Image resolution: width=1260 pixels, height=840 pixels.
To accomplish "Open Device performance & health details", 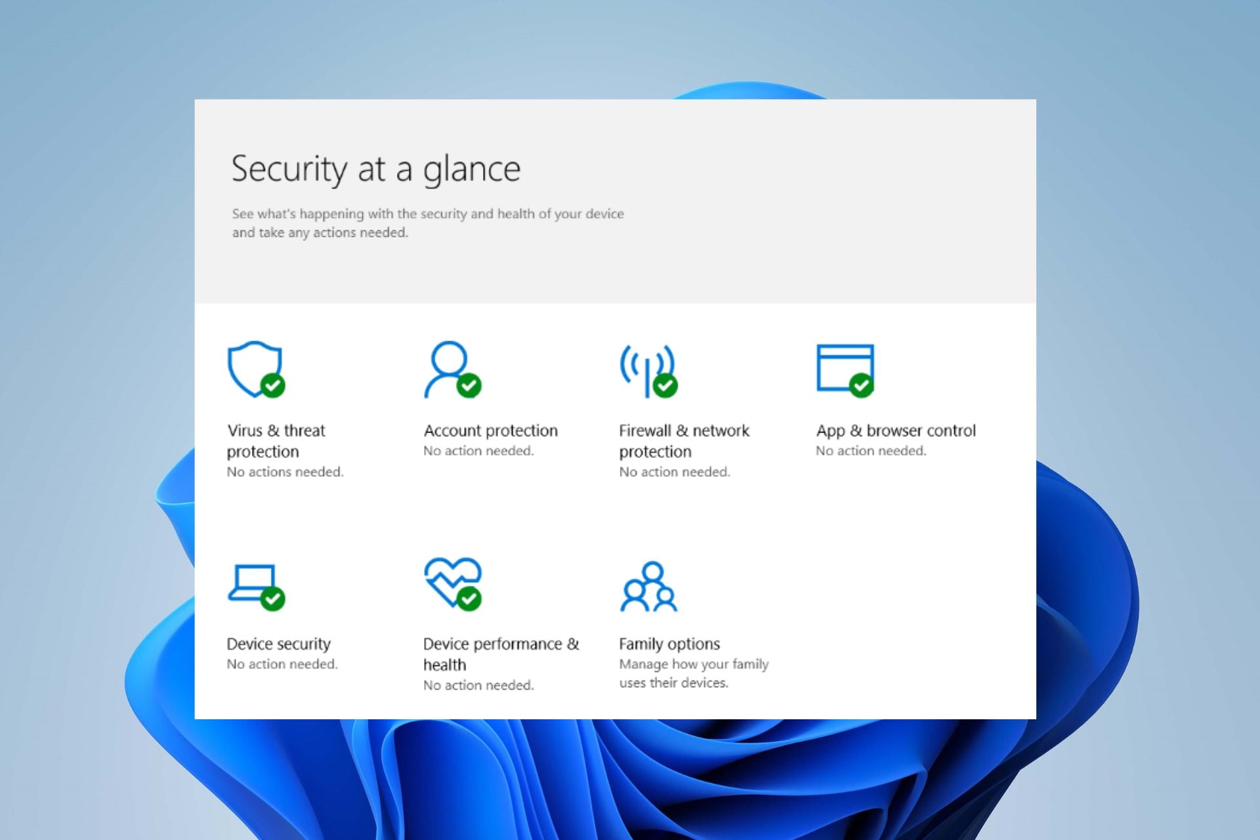I will tap(501, 654).
